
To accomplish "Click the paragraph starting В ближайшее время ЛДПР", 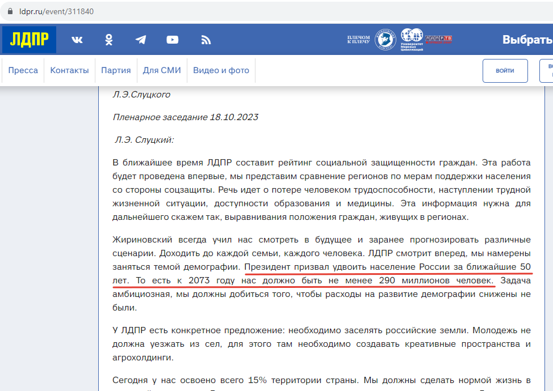I will click(322, 190).
